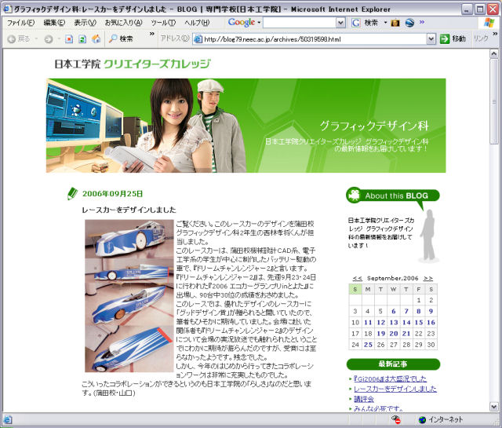Select calendar date 13
The width and height of the screenshot is (502, 428).
(394, 322)
